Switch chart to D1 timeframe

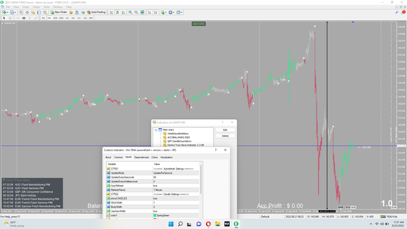click(x=79, y=18)
